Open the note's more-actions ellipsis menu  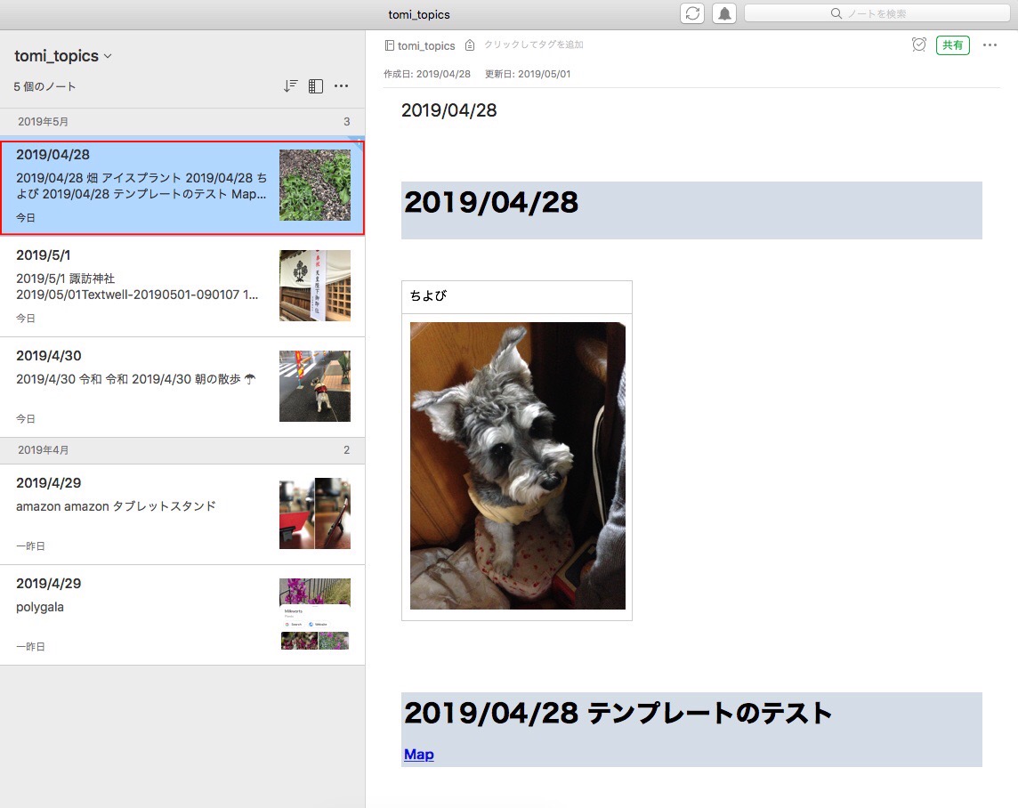(990, 44)
